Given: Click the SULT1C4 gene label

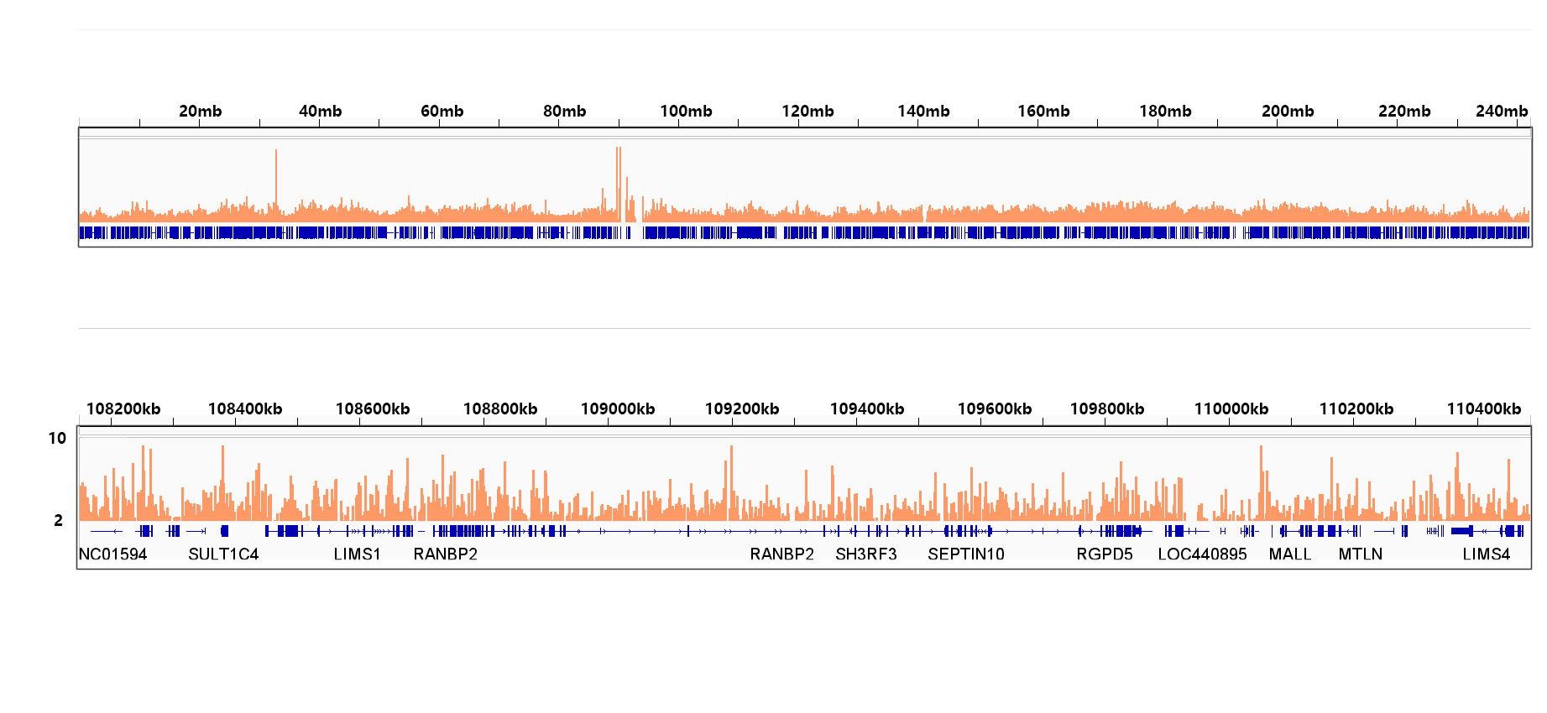Looking at the screenshot, I should [x=223, y=554].
